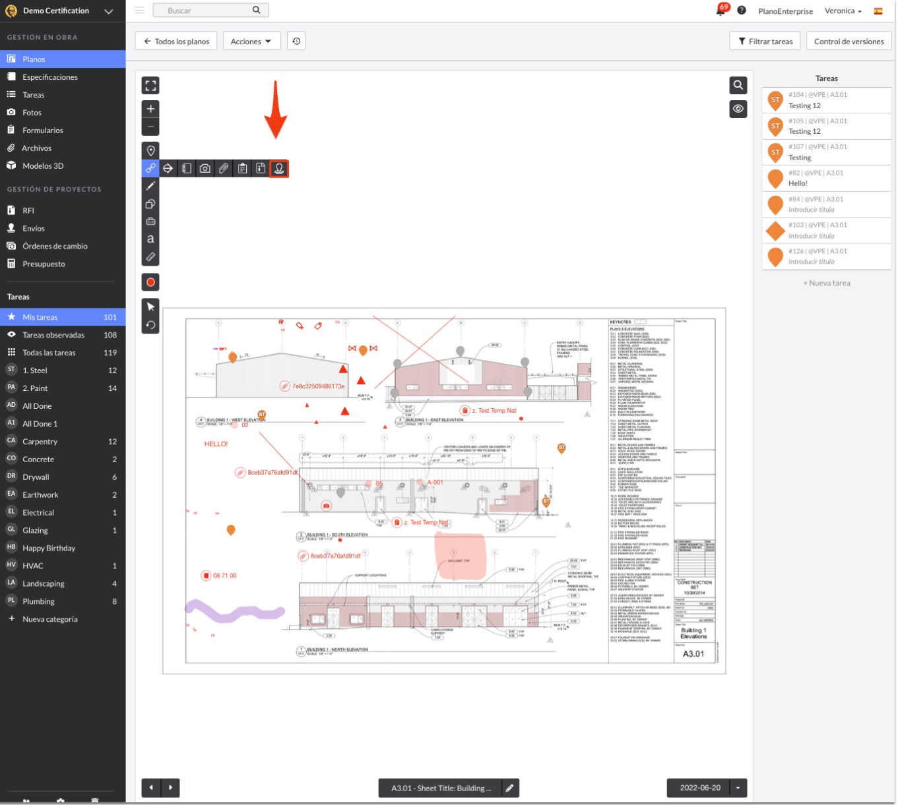Select the pencil drawing tool
The image size is (898, 805).
click(150, 186)
